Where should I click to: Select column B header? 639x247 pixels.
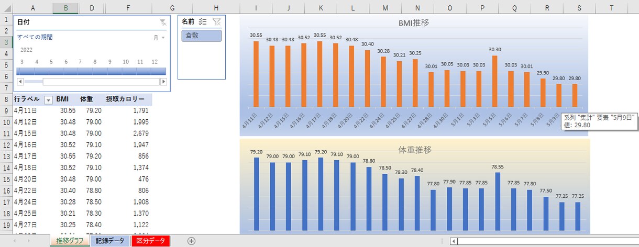[x=65, y=8]
